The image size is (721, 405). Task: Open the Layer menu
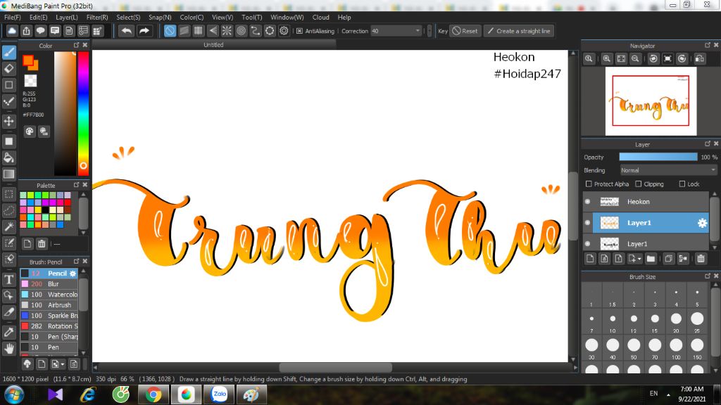pyautogui.click(x=67, y=17)
